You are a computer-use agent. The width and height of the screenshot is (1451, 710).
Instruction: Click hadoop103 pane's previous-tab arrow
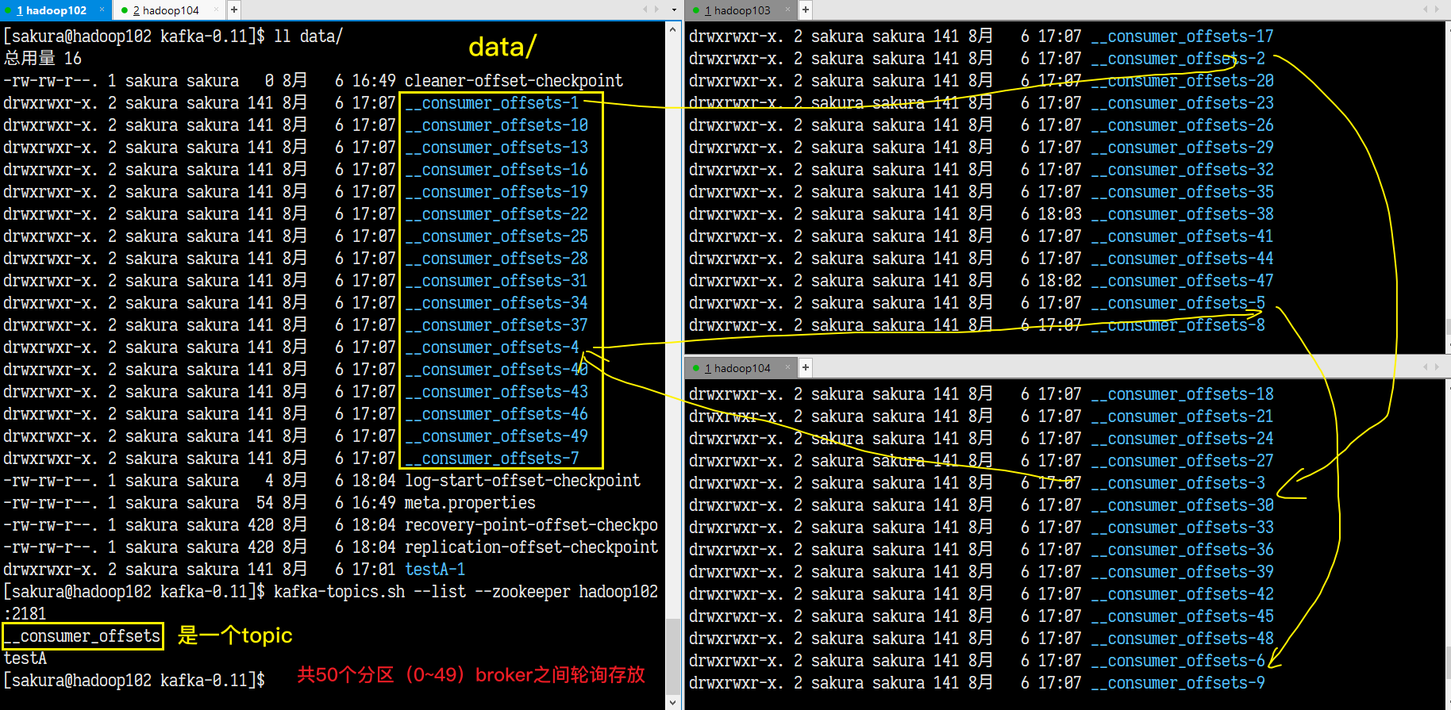[x=1426, y=10]
